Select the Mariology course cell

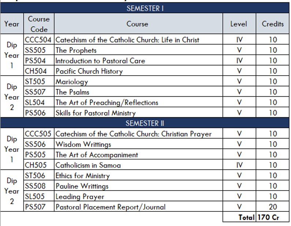[x=72, y=82]
